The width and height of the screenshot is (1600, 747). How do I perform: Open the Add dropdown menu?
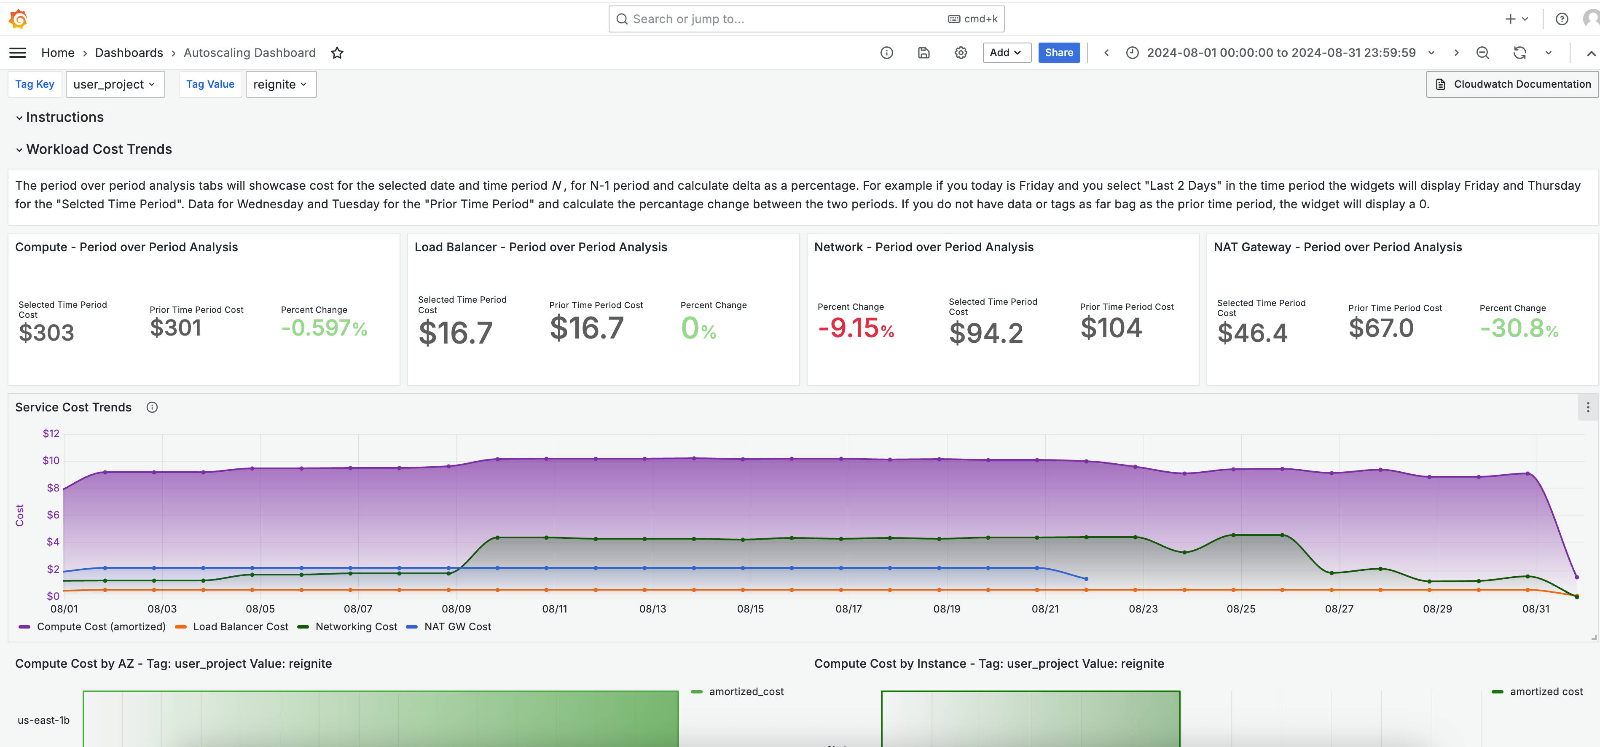[x=1006, y=53]
